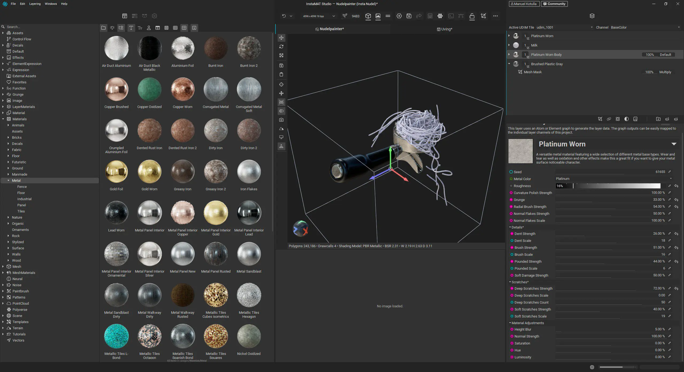The height and width of the screenshot is (372, 684).
Task: Click the Manuel Kotulla account button
Action: tap(524, 4)
